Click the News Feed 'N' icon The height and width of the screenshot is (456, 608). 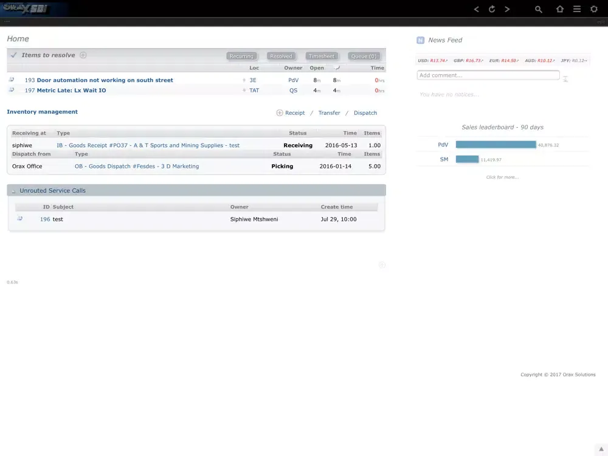pos(420,40)
